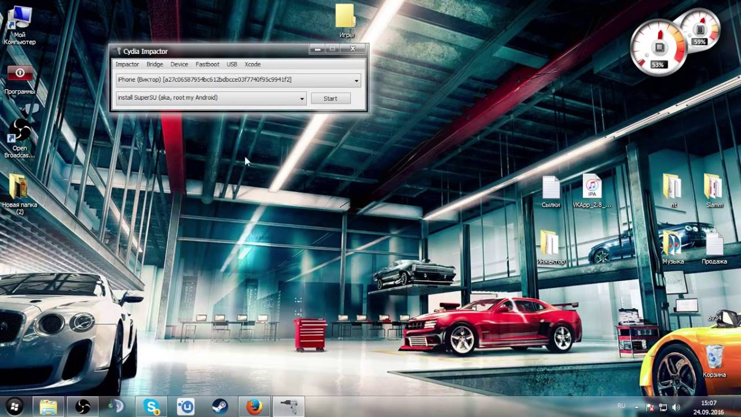Image resolution: width=741 pixels, height=417 pixels.
Task: Select the Сылки text file icon
Action: coord(551,192)
